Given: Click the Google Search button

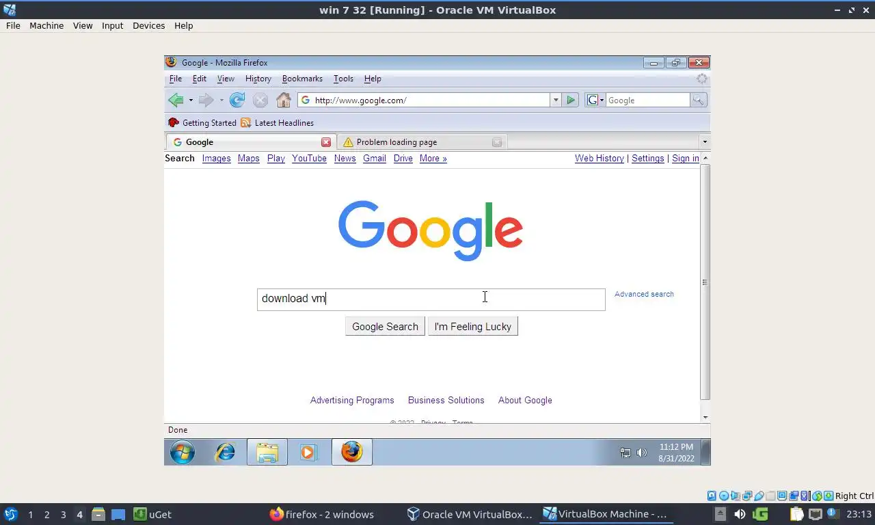Looking at the screenshot, I should click(x=385, y=326).
